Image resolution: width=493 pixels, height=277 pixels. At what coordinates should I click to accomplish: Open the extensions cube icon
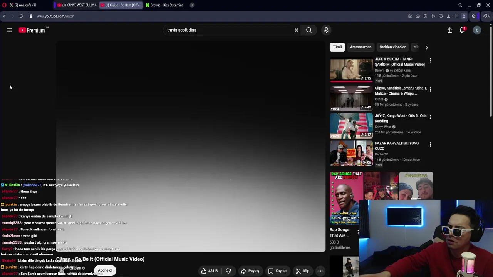click(474, 16)
